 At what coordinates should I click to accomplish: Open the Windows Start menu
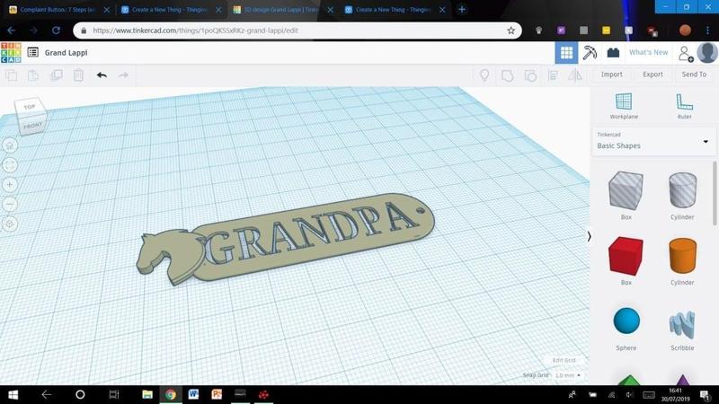point(13,394)
